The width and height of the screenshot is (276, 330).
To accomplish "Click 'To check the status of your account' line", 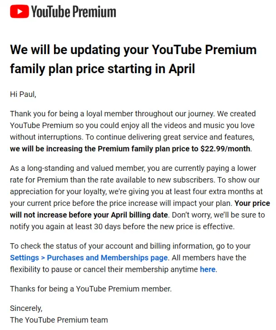I will [130, 246].
